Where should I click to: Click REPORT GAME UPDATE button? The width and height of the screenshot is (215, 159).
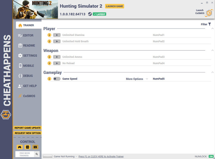click(x=27, y=128)
